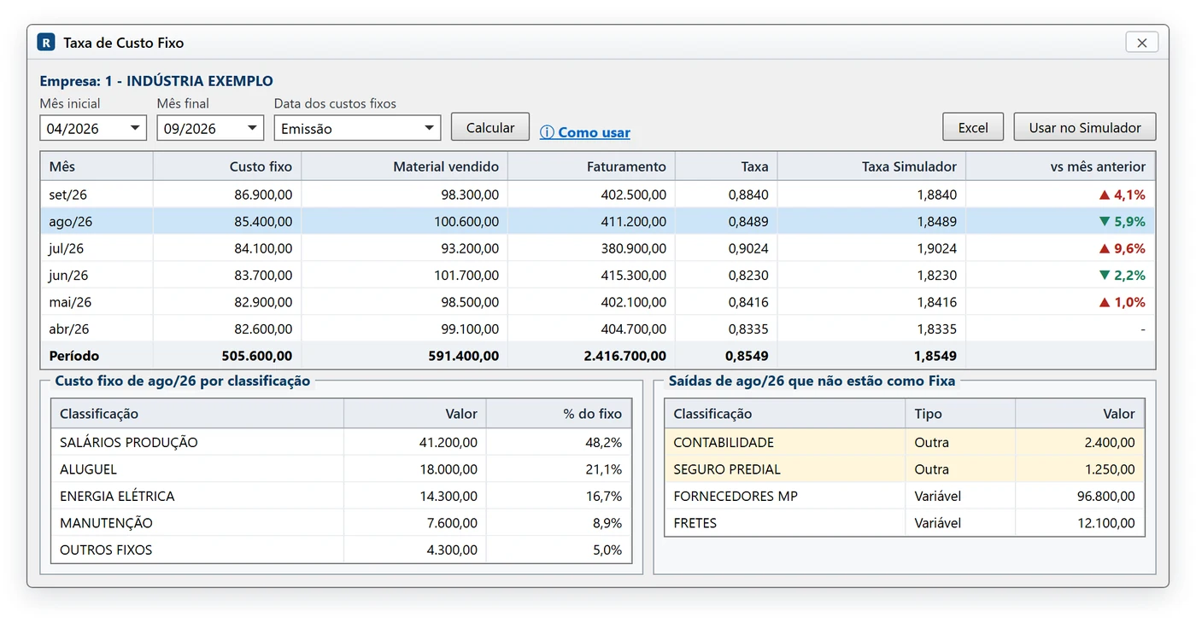Screen dimensions: 1196x634
Task: Expand the Data dos custos fixos combo box
Action: (357, 128)
